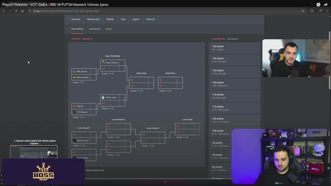The width and height of the screenshot is (331, 186).
Task: Click the Watch later clock icon
Action: click(318, 5)
